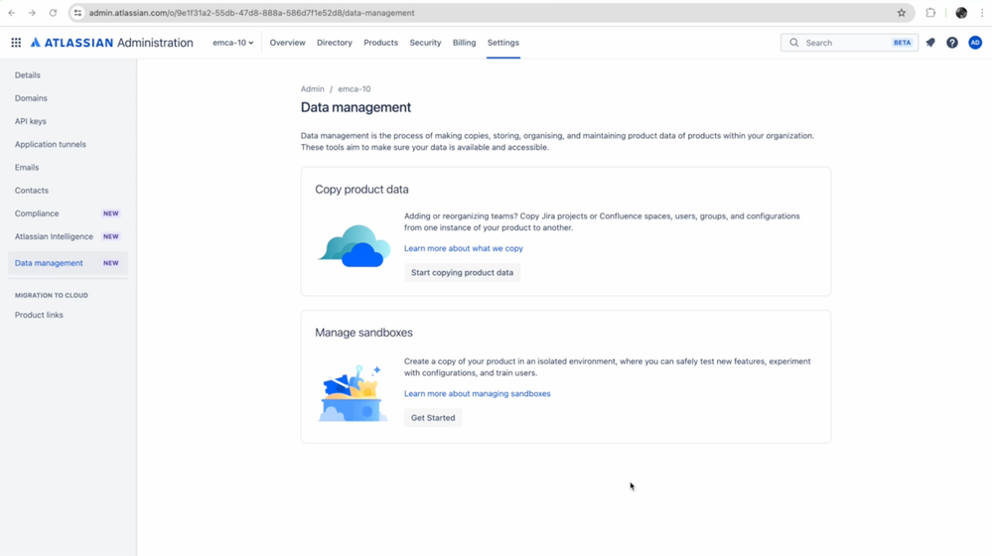Open Emails in the sidebar
This screenshot has width=992, height=556.
[x=27, y=167]
